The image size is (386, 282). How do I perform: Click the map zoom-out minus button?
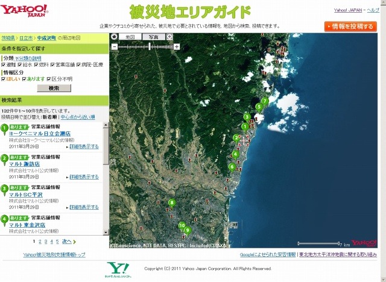pyautogui.click(x=115, y=46)
